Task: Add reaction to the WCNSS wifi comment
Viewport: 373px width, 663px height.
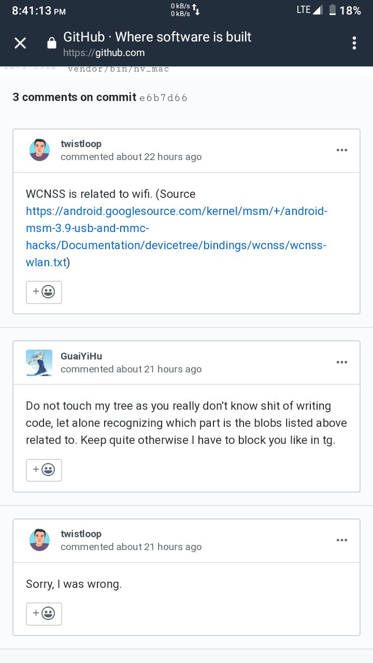Action: click(x=44, y=292)
